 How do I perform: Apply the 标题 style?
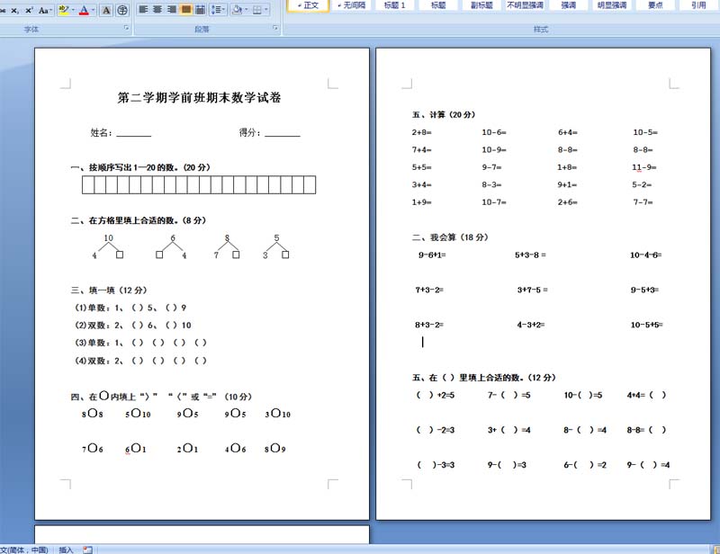pos(438,5)
